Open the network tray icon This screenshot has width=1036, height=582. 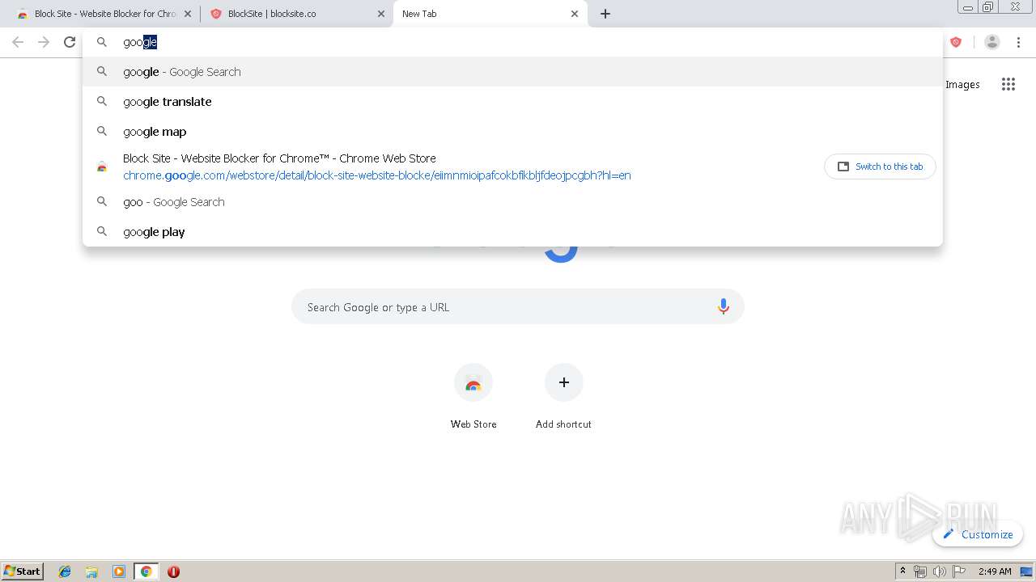[x=920, y=571]
